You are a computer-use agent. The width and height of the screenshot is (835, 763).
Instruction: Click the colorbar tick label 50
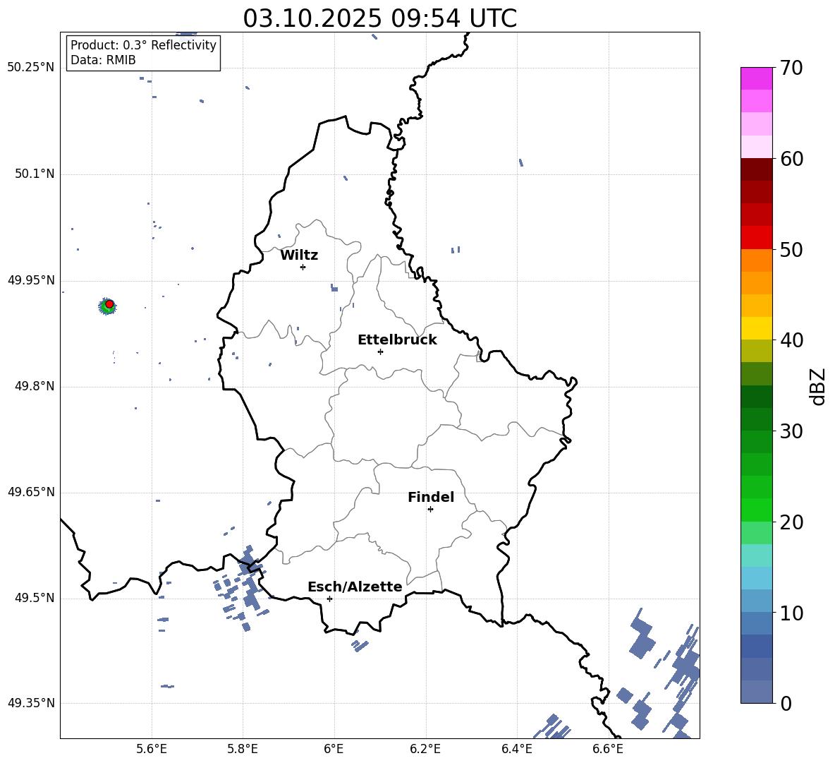pyautogui.click(x=791, y=249)
